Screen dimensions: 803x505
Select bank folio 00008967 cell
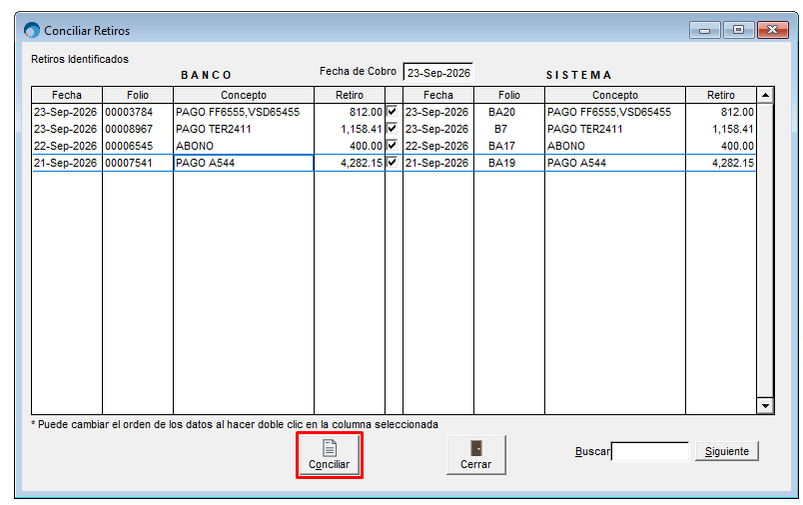coord(137,129)
